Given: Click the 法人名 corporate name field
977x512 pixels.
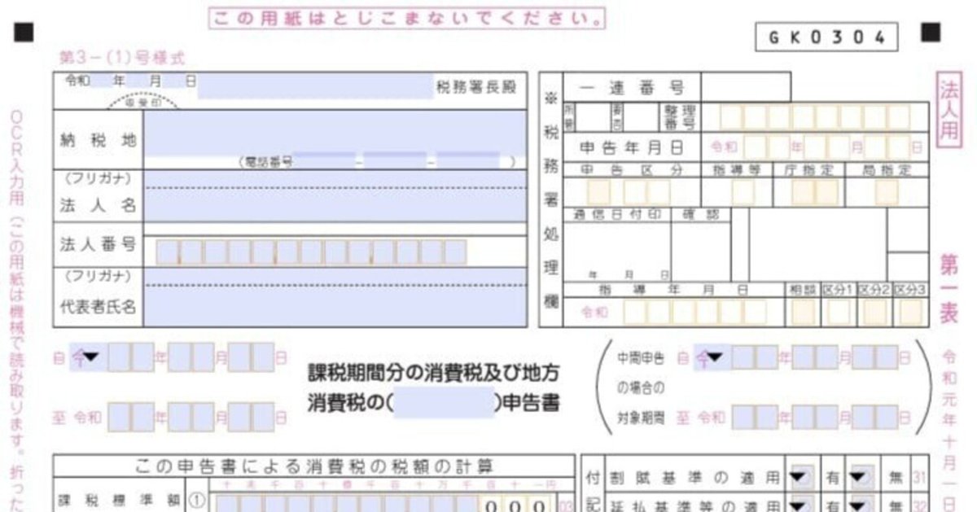Looking at the screenshot, I should point(335,204).
